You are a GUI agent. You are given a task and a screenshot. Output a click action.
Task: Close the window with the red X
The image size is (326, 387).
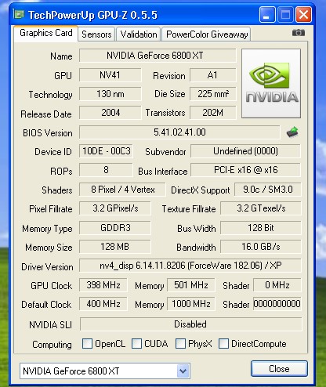303,15
